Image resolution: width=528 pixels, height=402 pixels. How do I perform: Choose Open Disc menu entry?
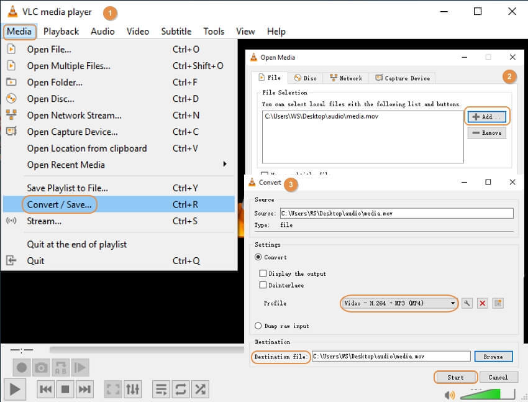point(119,99)
